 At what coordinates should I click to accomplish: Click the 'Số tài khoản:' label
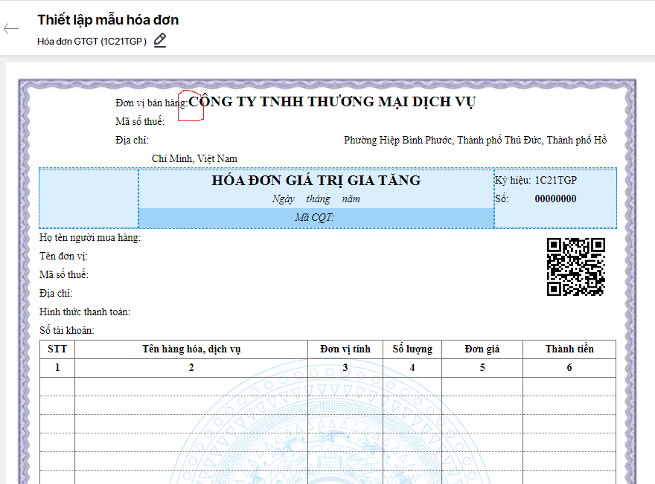[x=67, y=330]
